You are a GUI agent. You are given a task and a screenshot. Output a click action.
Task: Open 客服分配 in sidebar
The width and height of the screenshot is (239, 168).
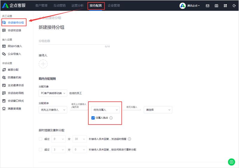(14, 70)
